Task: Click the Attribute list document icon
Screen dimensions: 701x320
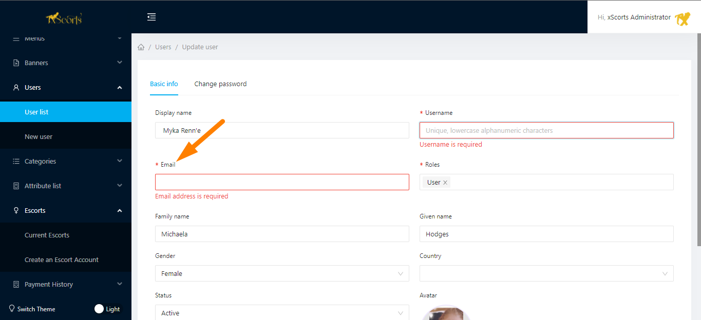Action: pyautogui.click(x=16, y=186)
